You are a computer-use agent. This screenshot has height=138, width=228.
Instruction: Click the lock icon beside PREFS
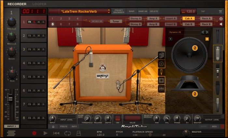[53, 127]
